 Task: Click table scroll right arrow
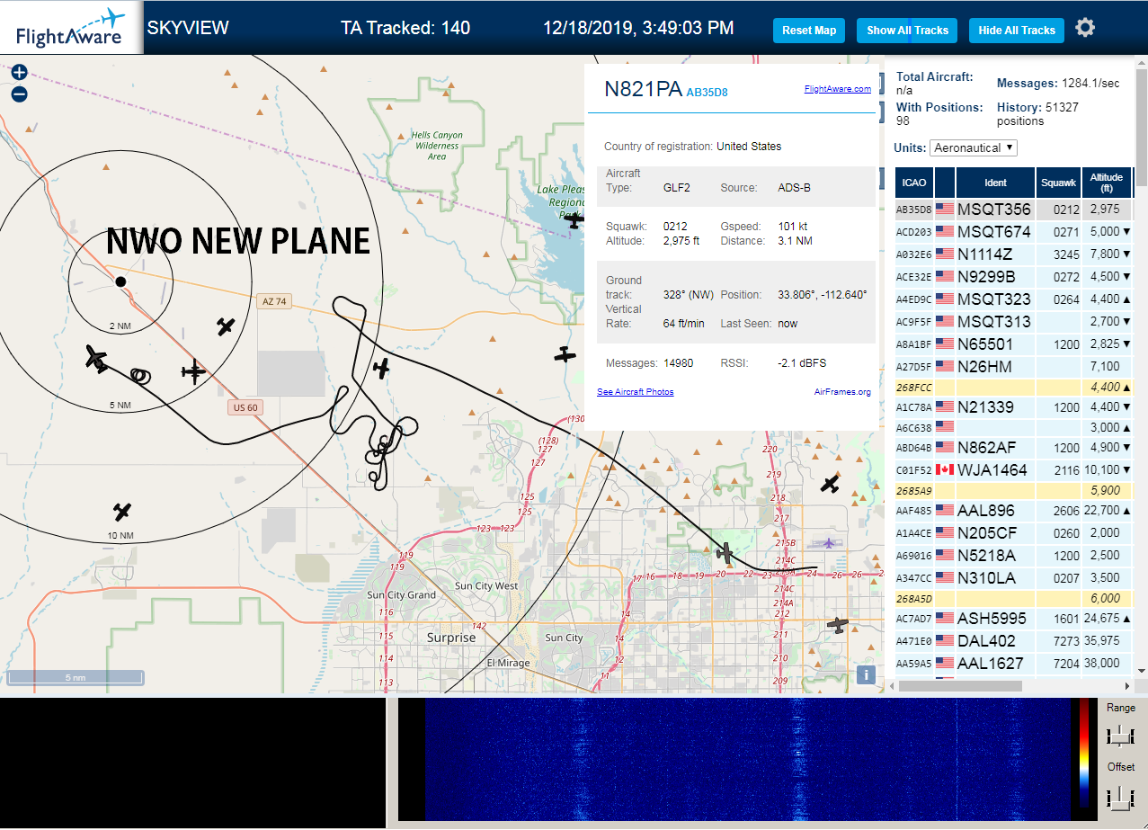1127,686
